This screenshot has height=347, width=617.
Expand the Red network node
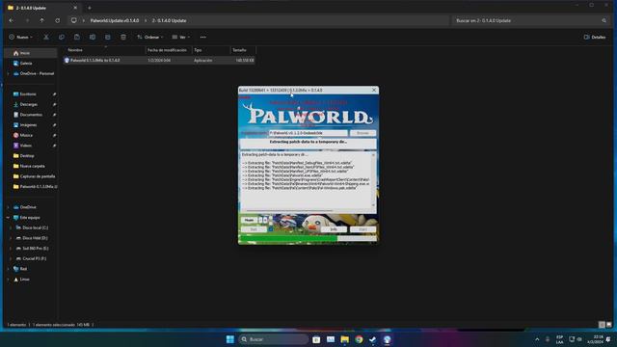(x=9, y=269)
